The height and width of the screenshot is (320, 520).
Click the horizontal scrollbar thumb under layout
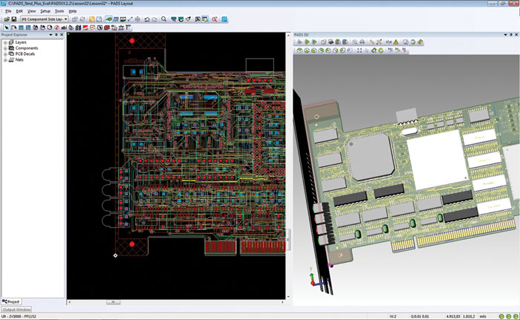pyautogui.click(x=113, y=302)
